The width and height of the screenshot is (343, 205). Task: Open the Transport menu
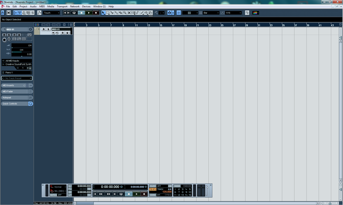point(62,7)
